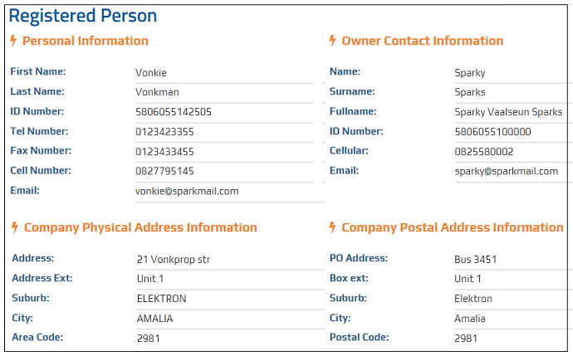Screen dimensions: 573x356
Task: Click the Fax Number field
Action: [223, 152]
